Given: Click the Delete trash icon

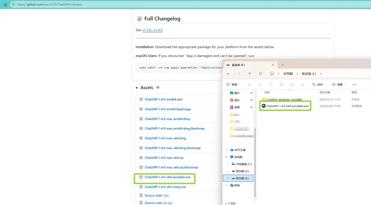Looking at the screenshot, I should pyautogui.click(x=303, y=84).
